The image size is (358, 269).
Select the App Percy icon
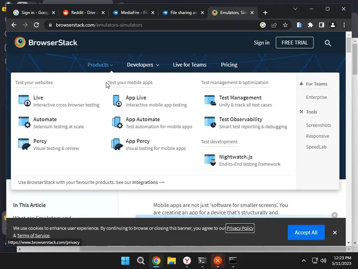coord(117,144)
